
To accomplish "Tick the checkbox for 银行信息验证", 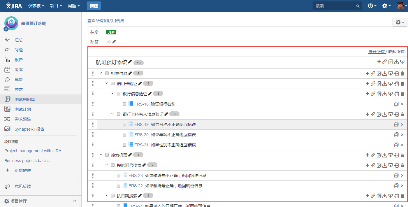I will pyautogui.click(x=119, y=94).
